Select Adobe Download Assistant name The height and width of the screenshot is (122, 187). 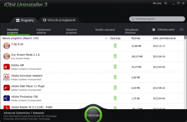tap(27, 76)
